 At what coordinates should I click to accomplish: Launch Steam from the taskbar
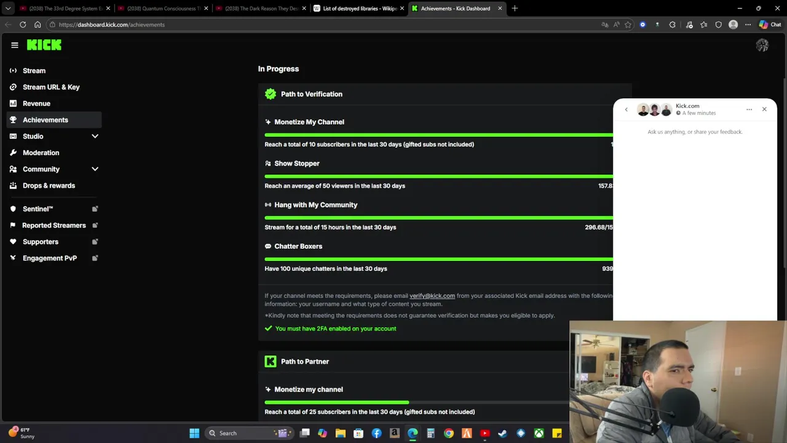502,433
